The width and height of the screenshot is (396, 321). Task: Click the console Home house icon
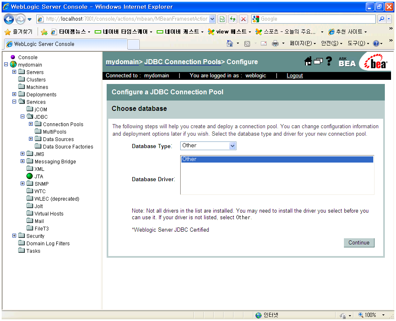[x=308, y=61]
